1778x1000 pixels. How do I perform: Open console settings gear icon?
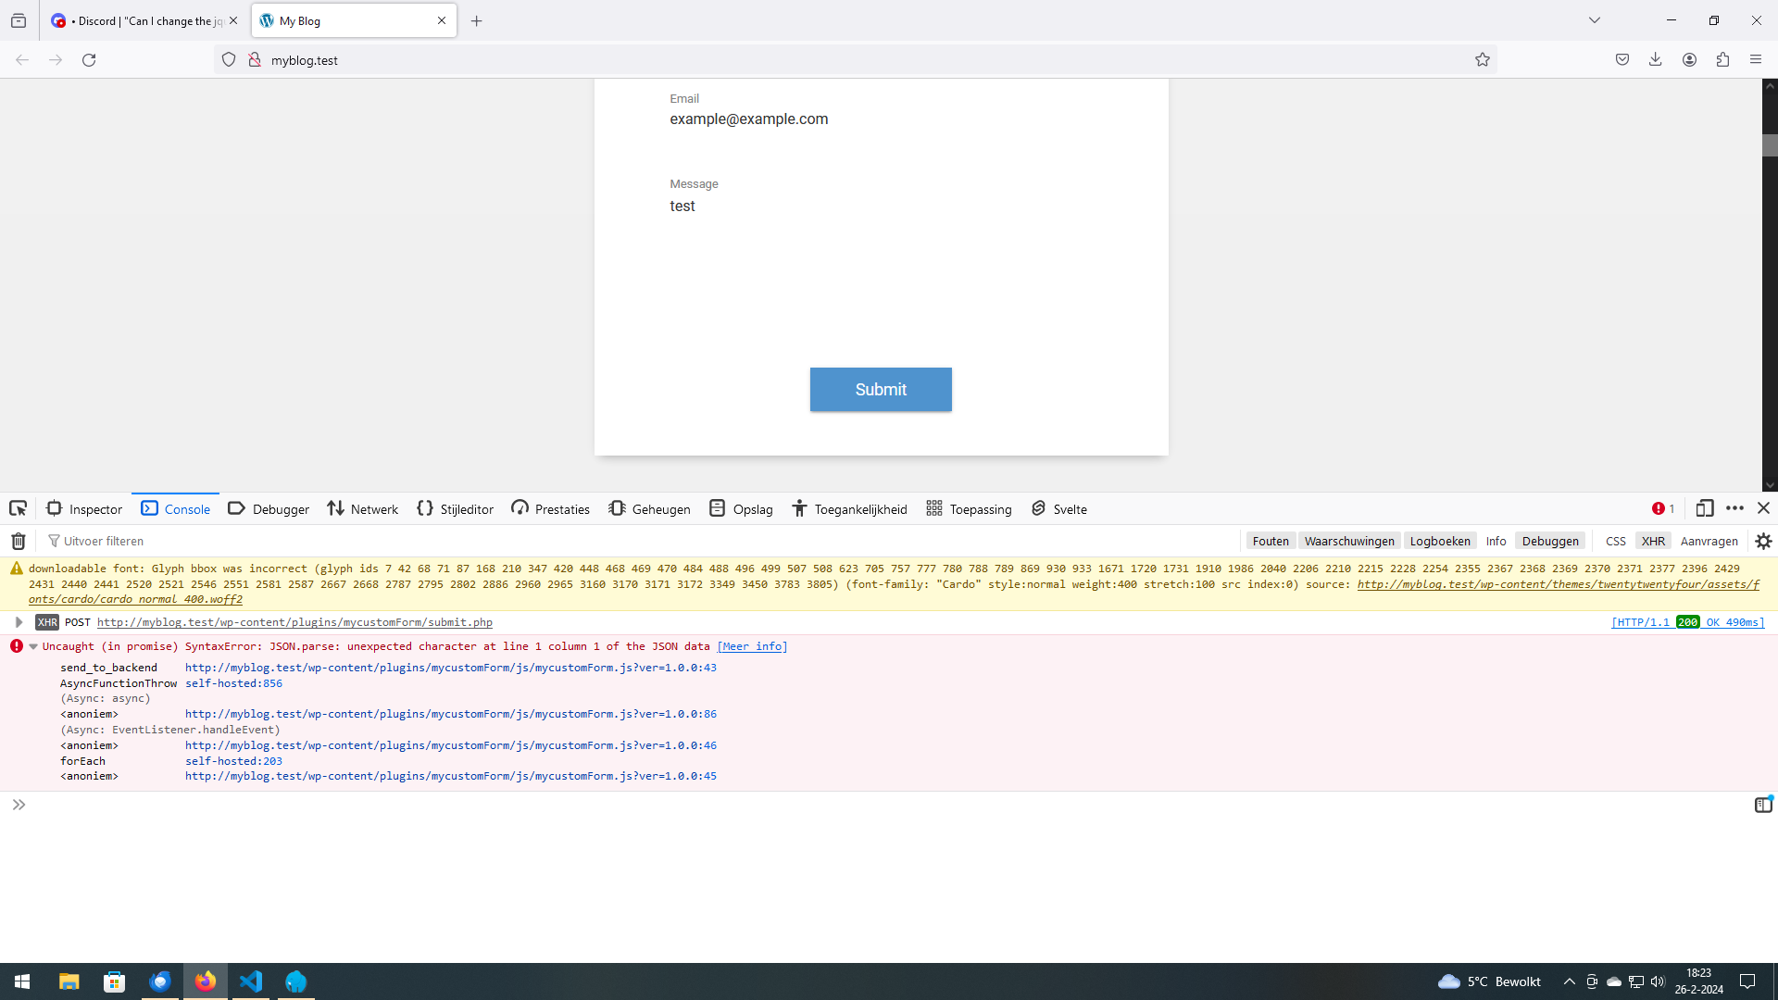[x=1763, y=542]
